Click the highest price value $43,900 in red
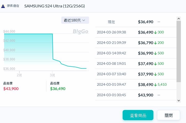 point(11,89)
